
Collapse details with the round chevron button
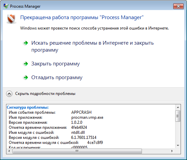[x=9, y=94]
